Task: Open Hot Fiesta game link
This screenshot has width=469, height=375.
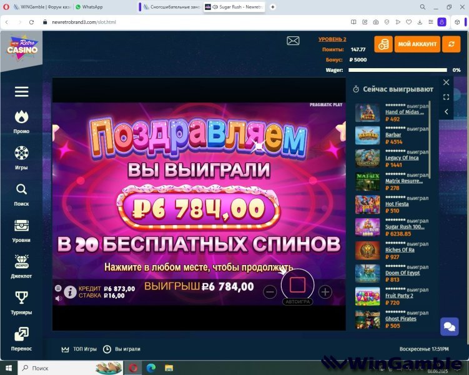Action: (x=397, y=204)
